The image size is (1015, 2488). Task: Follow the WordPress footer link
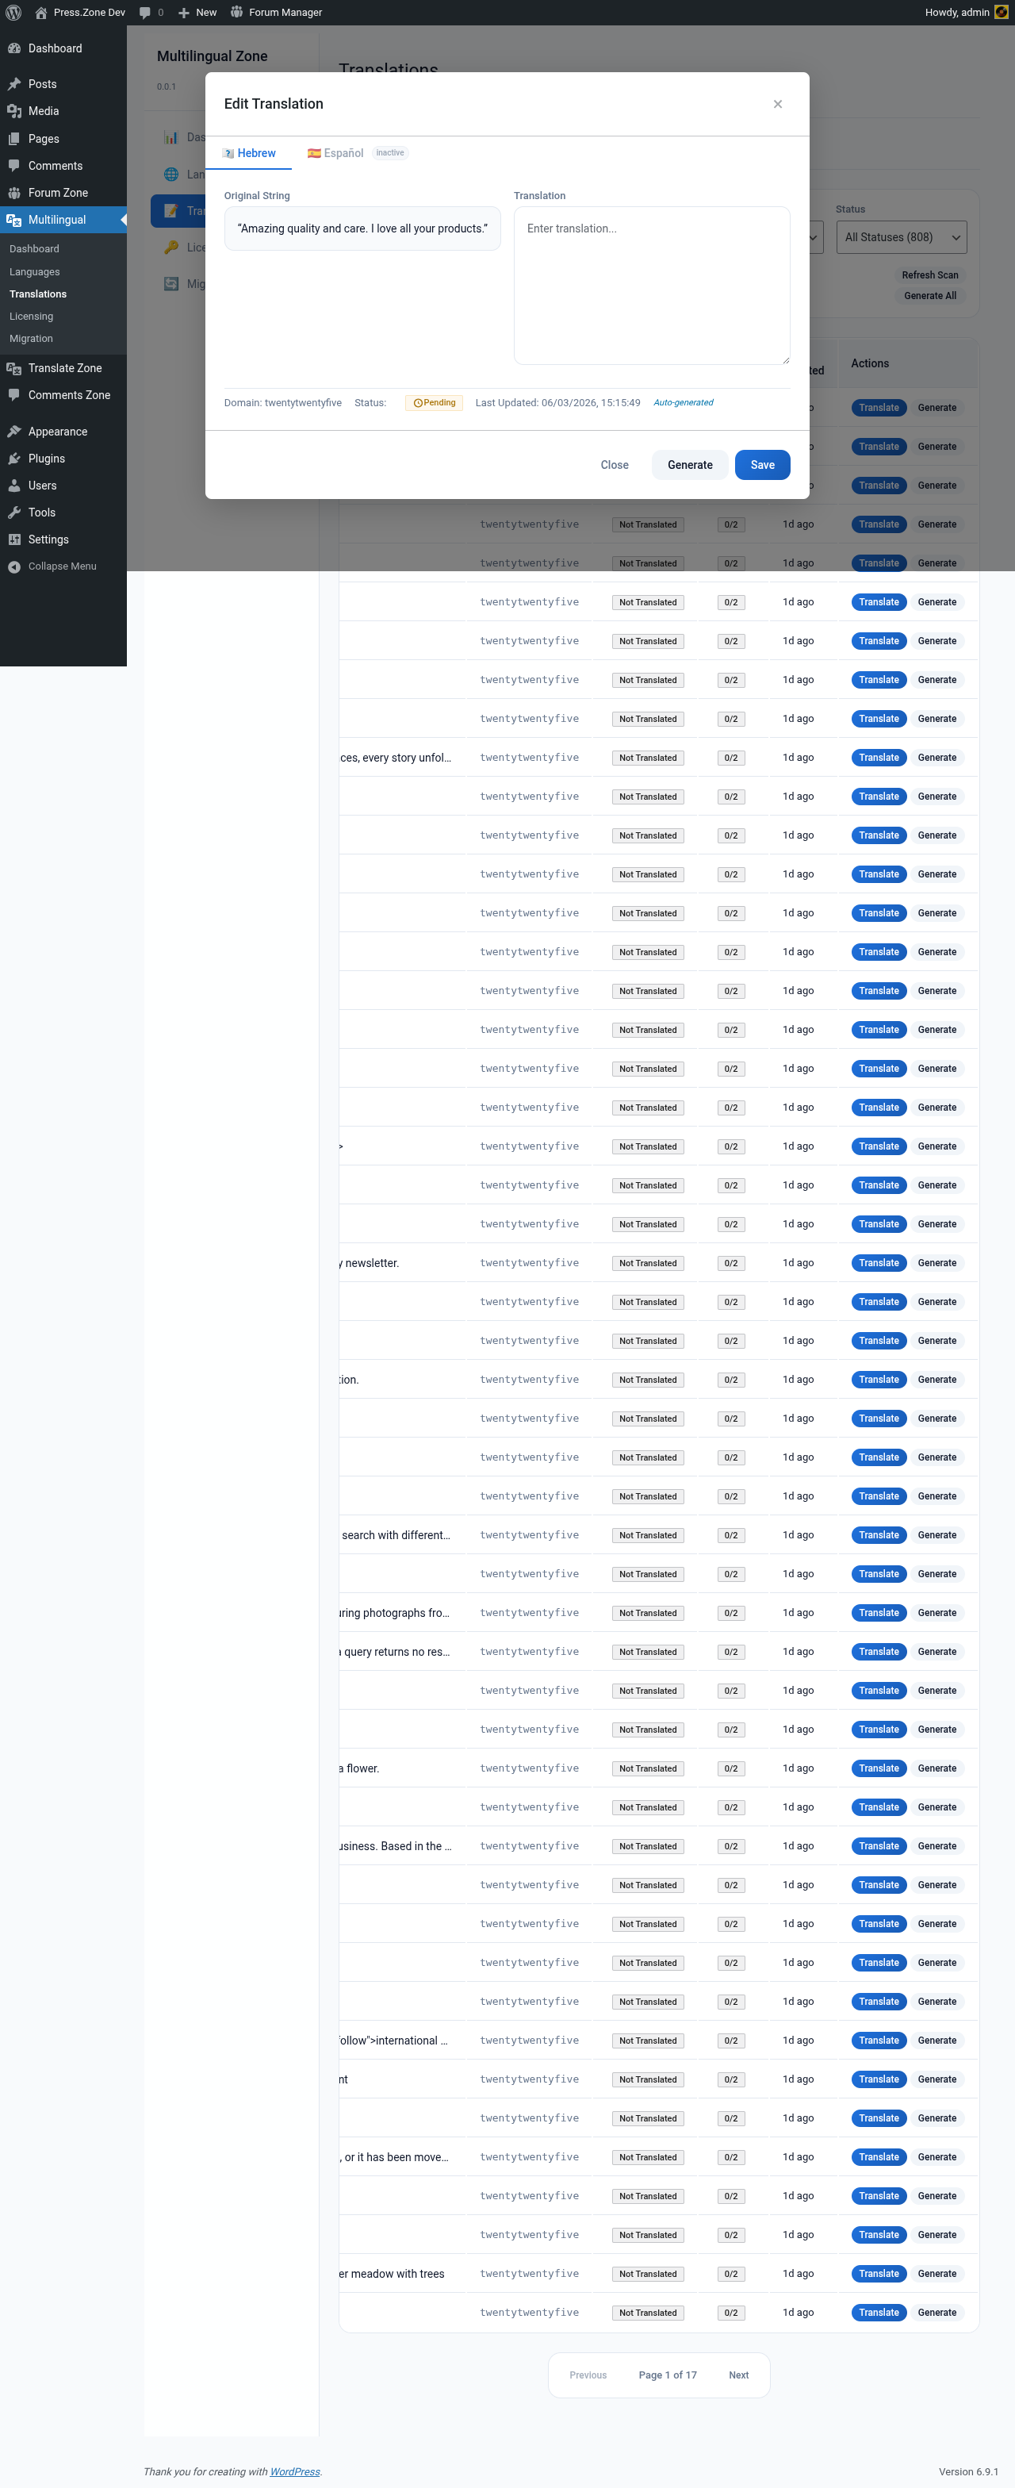(x=294, y=2471)
